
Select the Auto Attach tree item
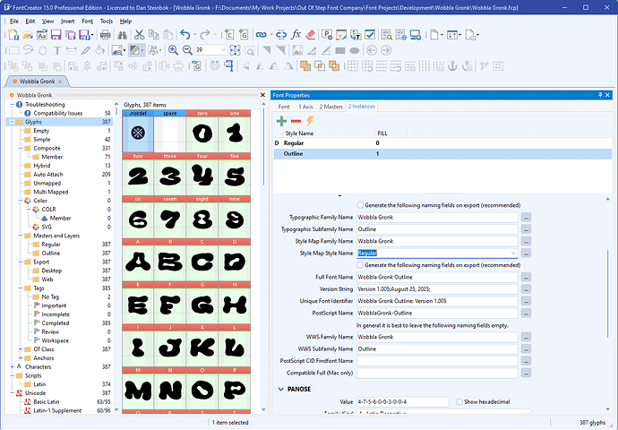pos(48,174)
